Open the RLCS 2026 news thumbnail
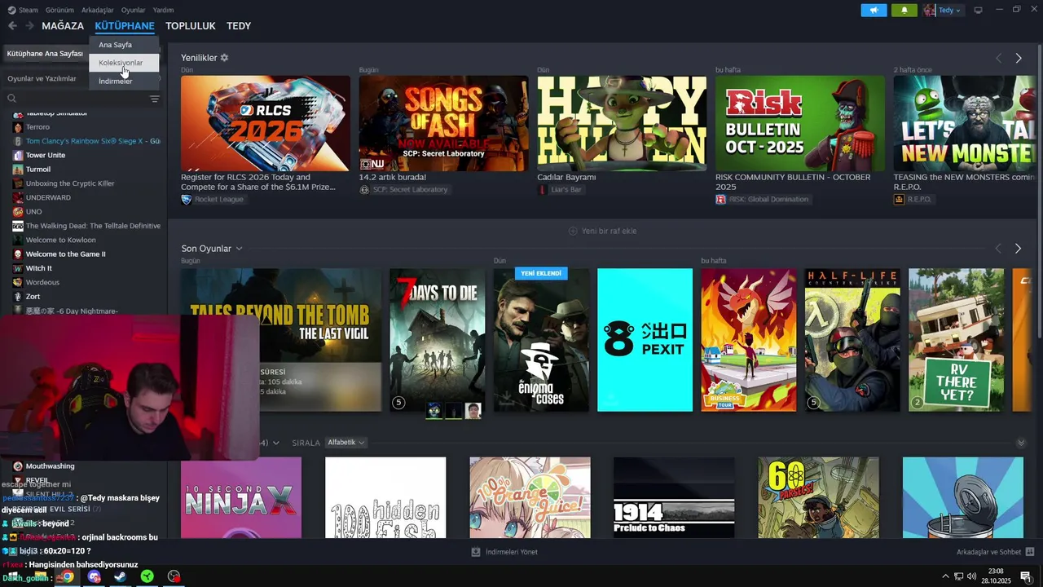This screenshot has width=1043, height=587. [266, 123]
